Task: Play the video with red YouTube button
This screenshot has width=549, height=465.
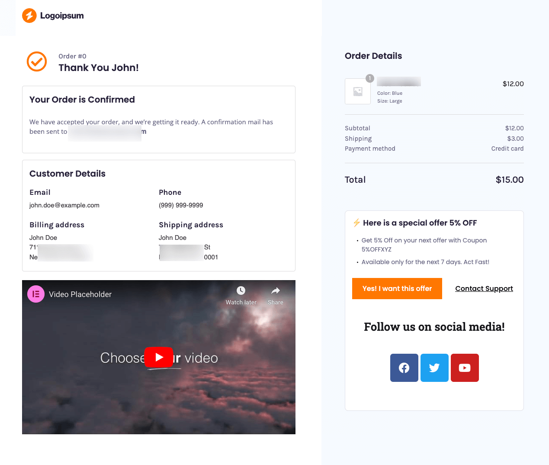Action: (159, 357)
